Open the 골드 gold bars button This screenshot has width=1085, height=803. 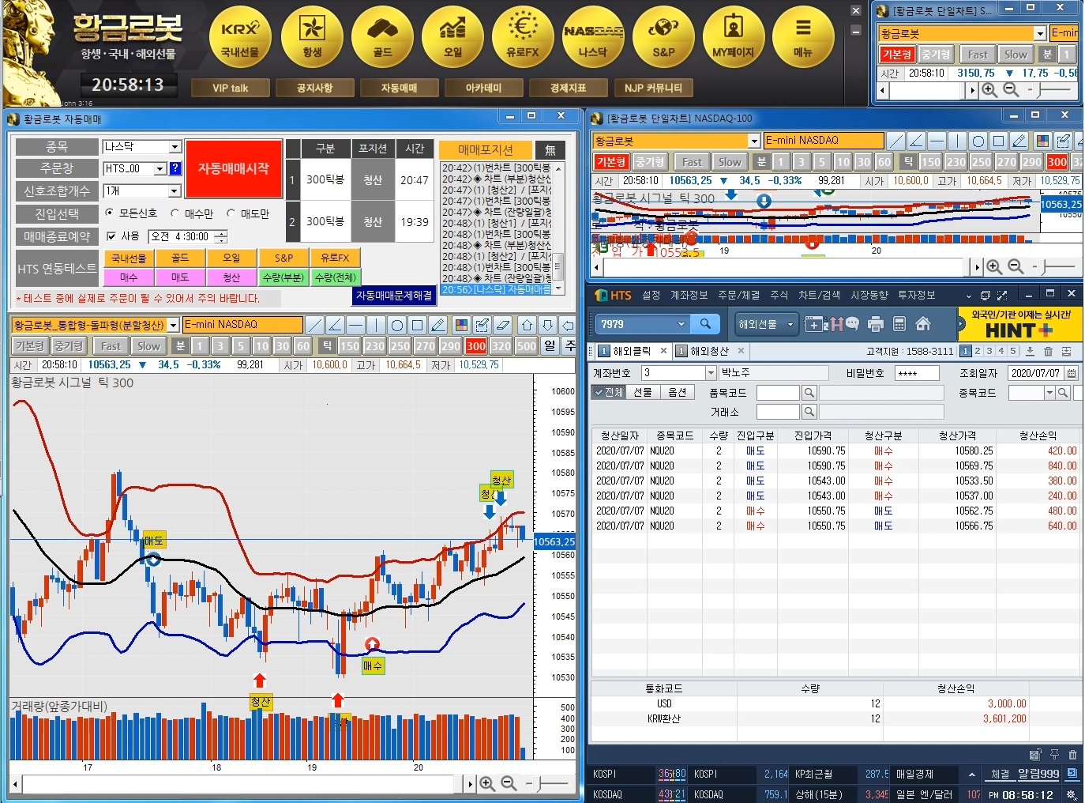coord(382,37)
